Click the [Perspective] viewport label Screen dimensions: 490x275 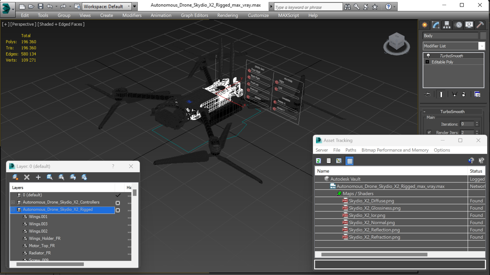tap(23, 24)
